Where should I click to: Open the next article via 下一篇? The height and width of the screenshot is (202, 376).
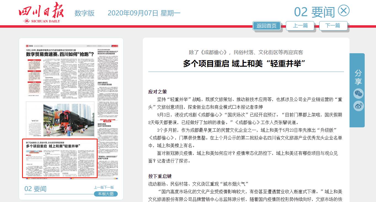tap(333, 26)
